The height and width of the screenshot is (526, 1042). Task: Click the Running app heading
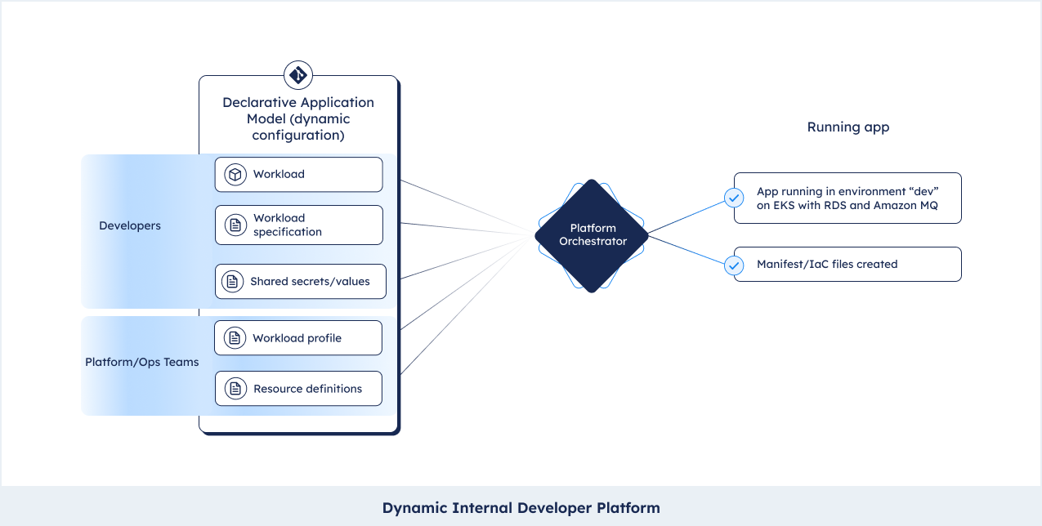(848, 127)
